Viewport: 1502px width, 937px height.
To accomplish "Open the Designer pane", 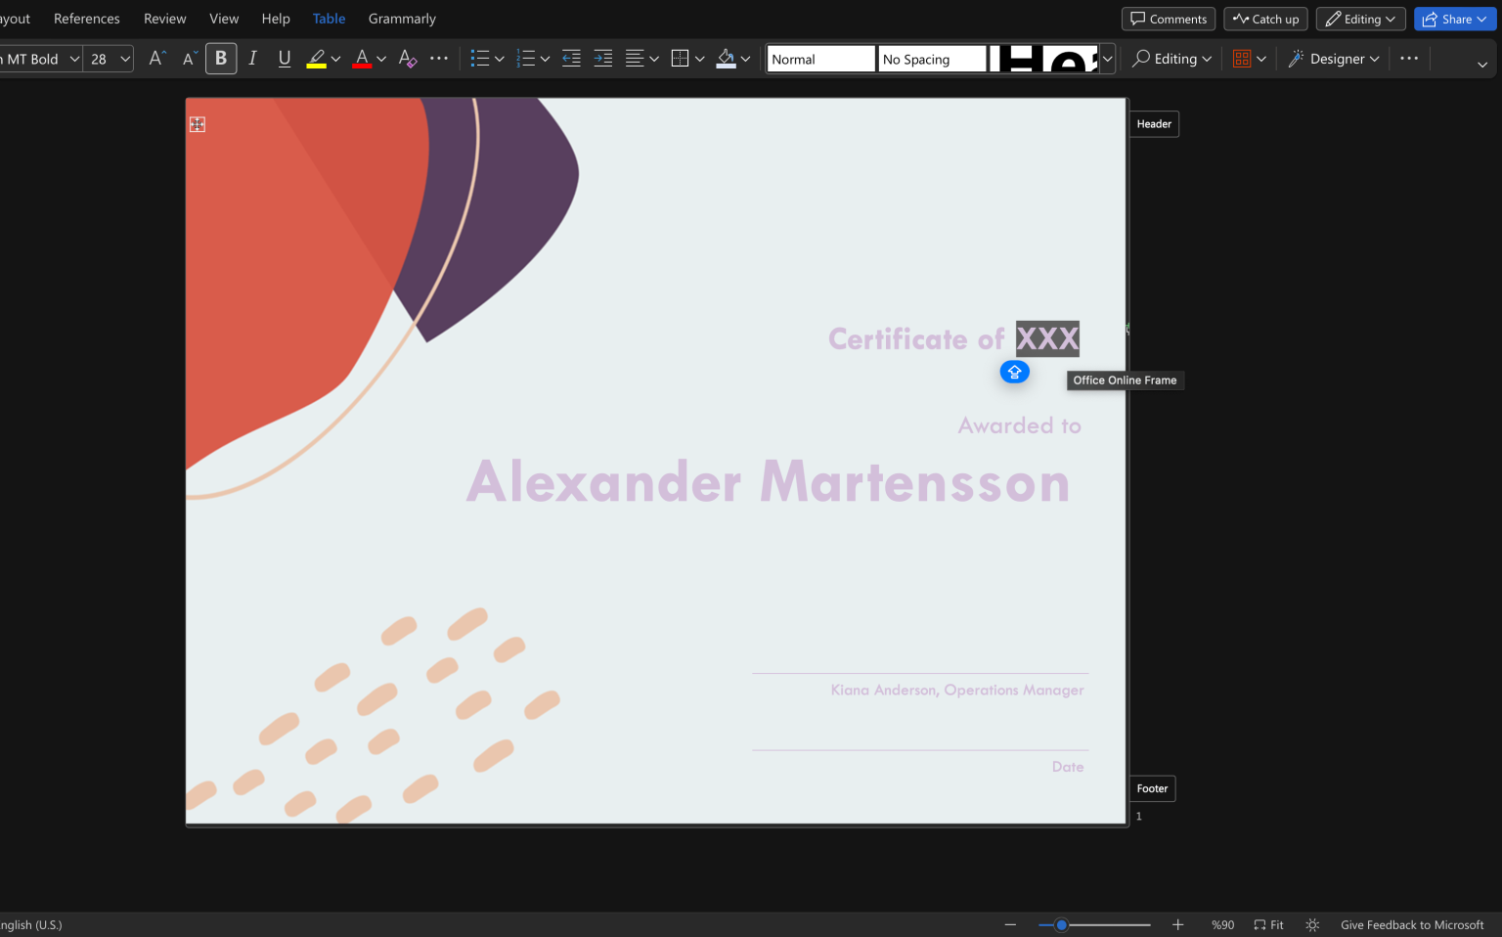I will pyautogui.click(x=1333, y=59).
